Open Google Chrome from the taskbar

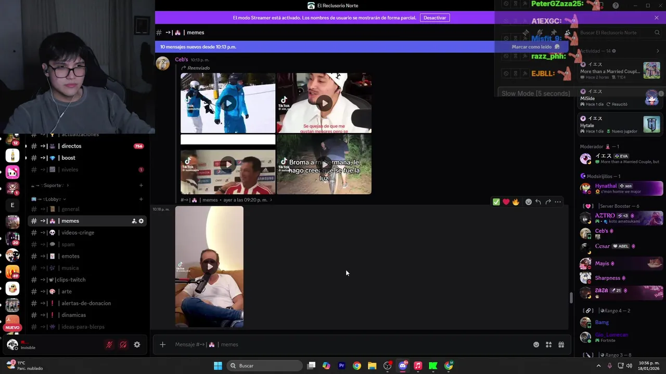pos(356,366)
